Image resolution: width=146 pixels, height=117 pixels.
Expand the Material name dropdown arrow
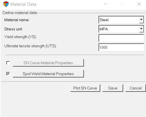[x=141, y=20]
